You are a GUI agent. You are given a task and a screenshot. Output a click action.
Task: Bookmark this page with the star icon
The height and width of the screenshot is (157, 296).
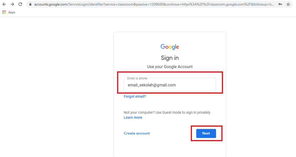click(288, 4)
